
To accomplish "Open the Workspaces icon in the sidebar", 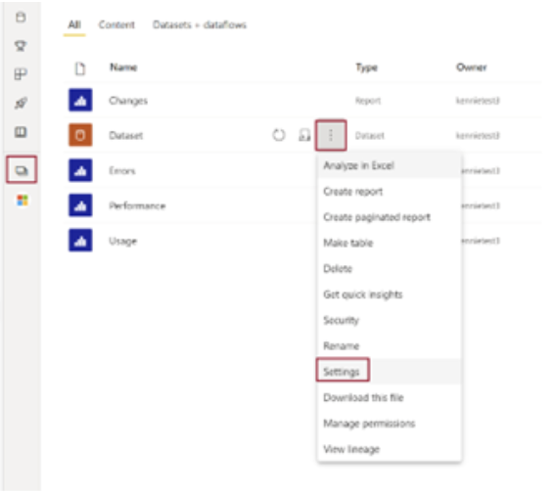I will pos(22,170).
